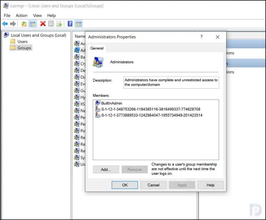
Task: Click the Name column header
Action: (x=80, y=36)
